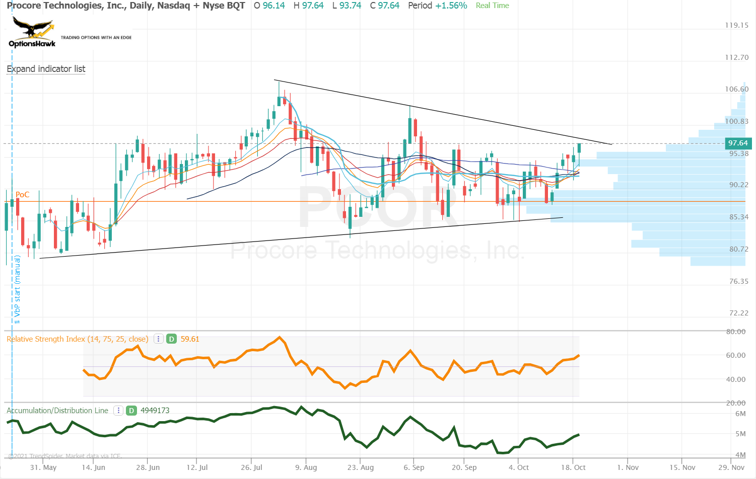Click the 28. Jun date label
The image size is (756, 479).
coord(148,467)
